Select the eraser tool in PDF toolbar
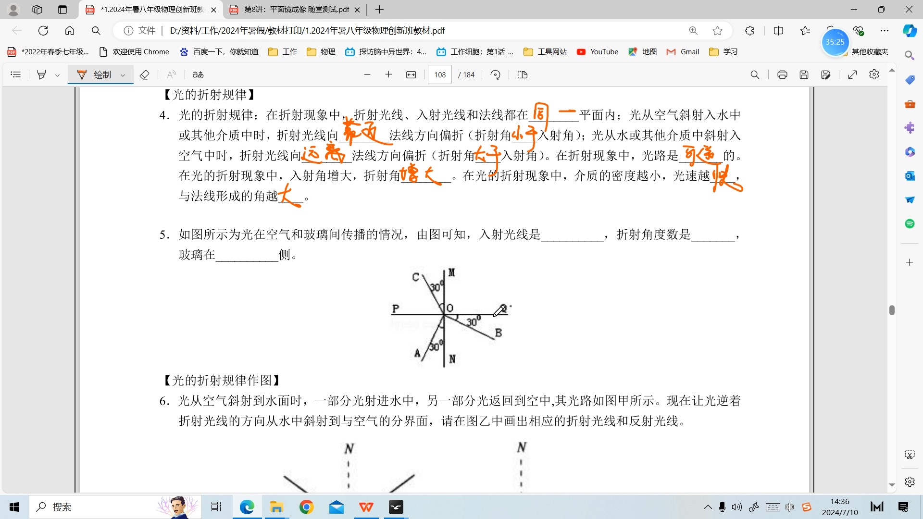The height and width of the screenshot is (519, 923). [x=144, y=74]
